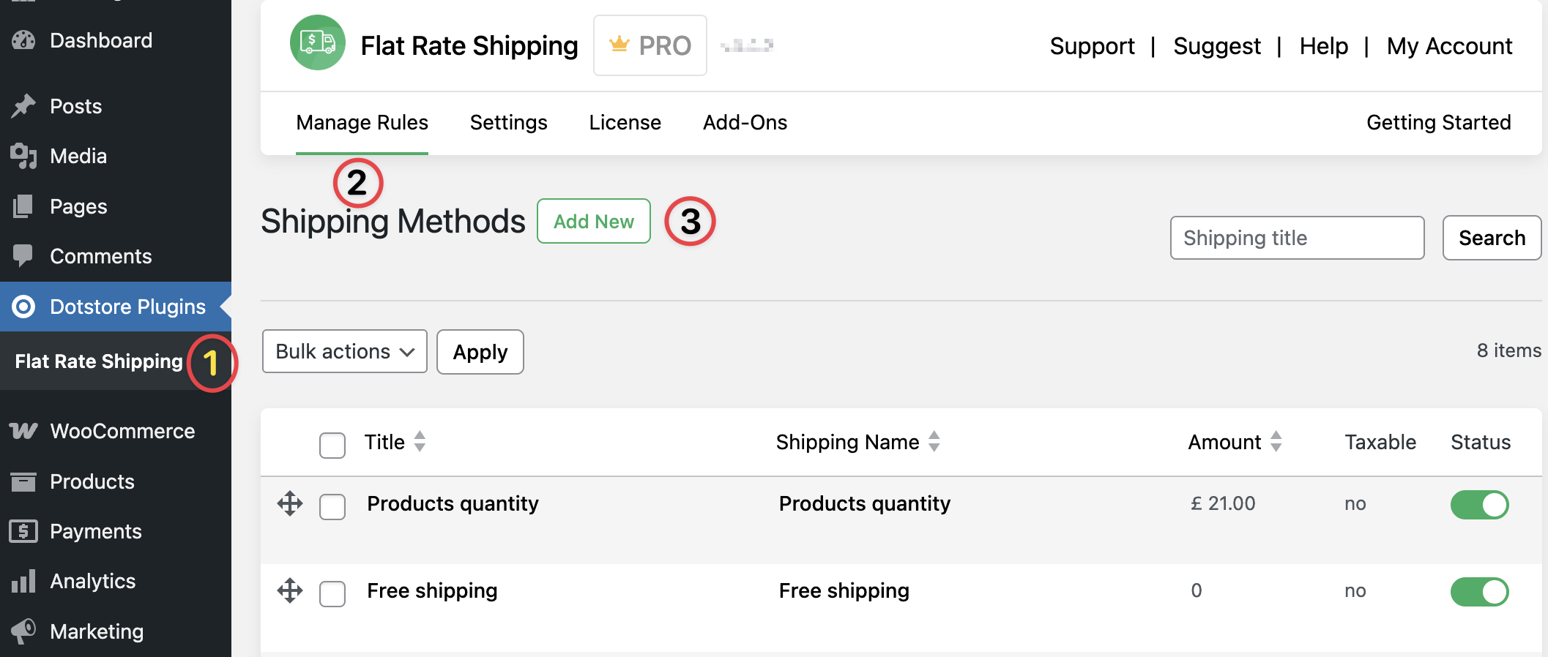
Task: Grab the move handle for Products quantity
Action: pyautogui.click(x=290, y=503)
